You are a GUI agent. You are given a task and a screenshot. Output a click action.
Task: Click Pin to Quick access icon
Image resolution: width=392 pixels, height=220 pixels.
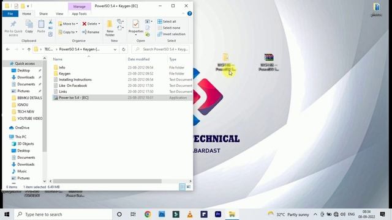point(13,24)
